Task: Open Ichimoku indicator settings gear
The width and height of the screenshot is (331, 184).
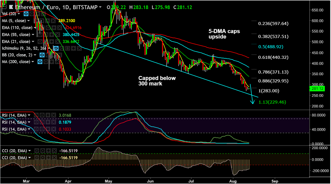Action: pyautogui.click(x=62, y=48)
